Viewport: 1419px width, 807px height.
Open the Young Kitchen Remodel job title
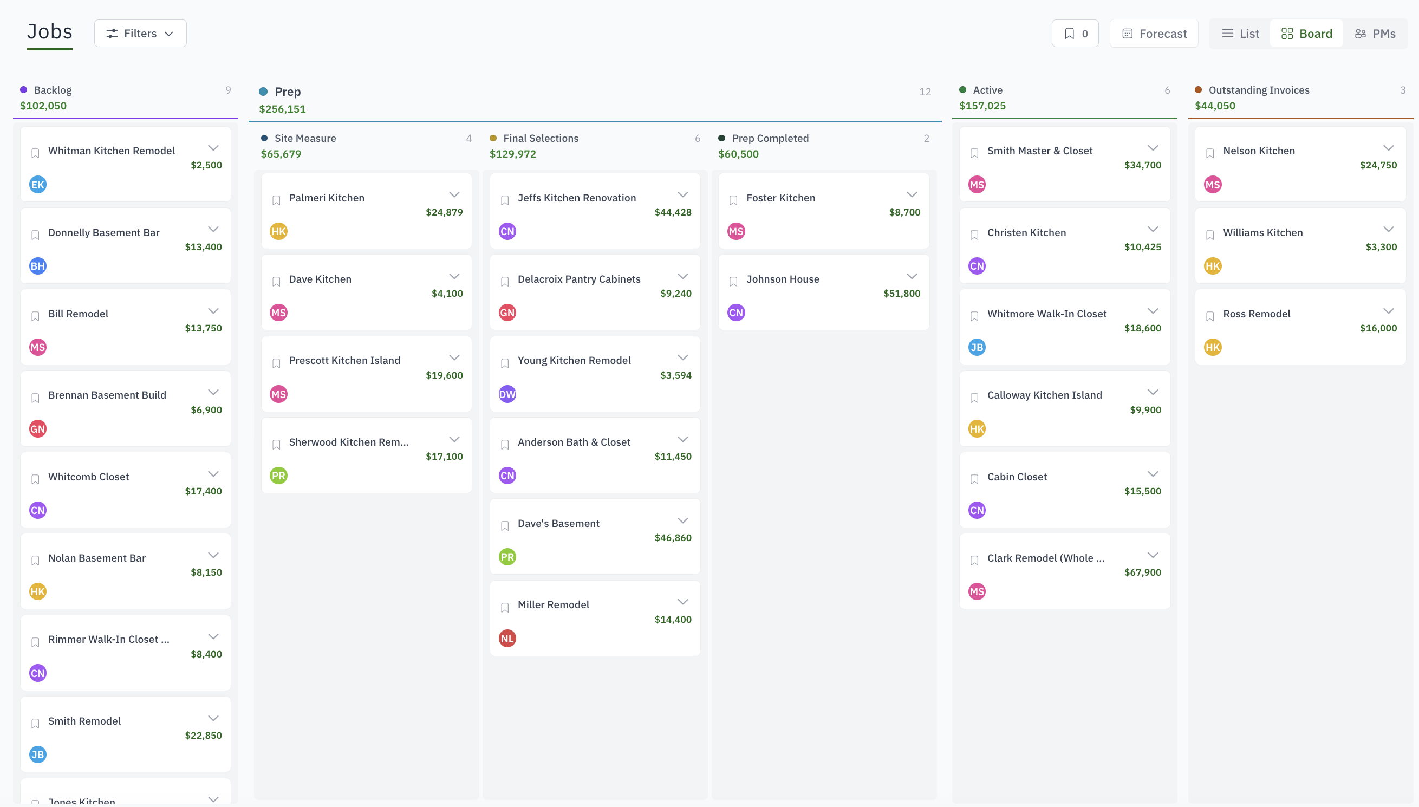point(574,360)
